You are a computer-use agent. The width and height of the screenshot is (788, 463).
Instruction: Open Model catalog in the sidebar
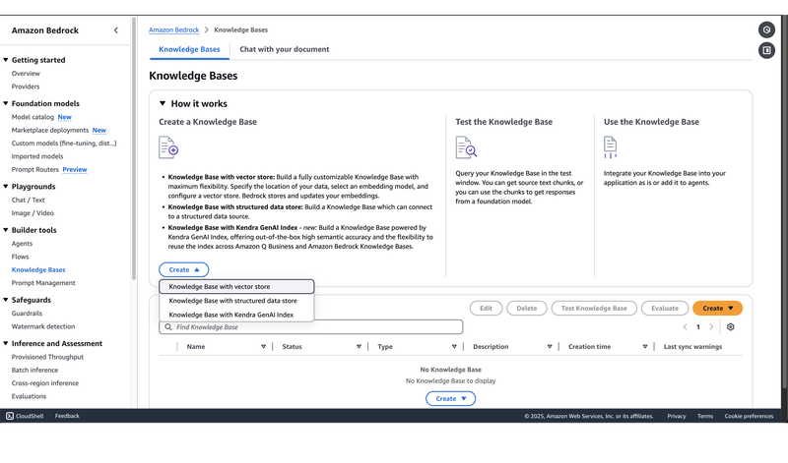tap(33, 117)
